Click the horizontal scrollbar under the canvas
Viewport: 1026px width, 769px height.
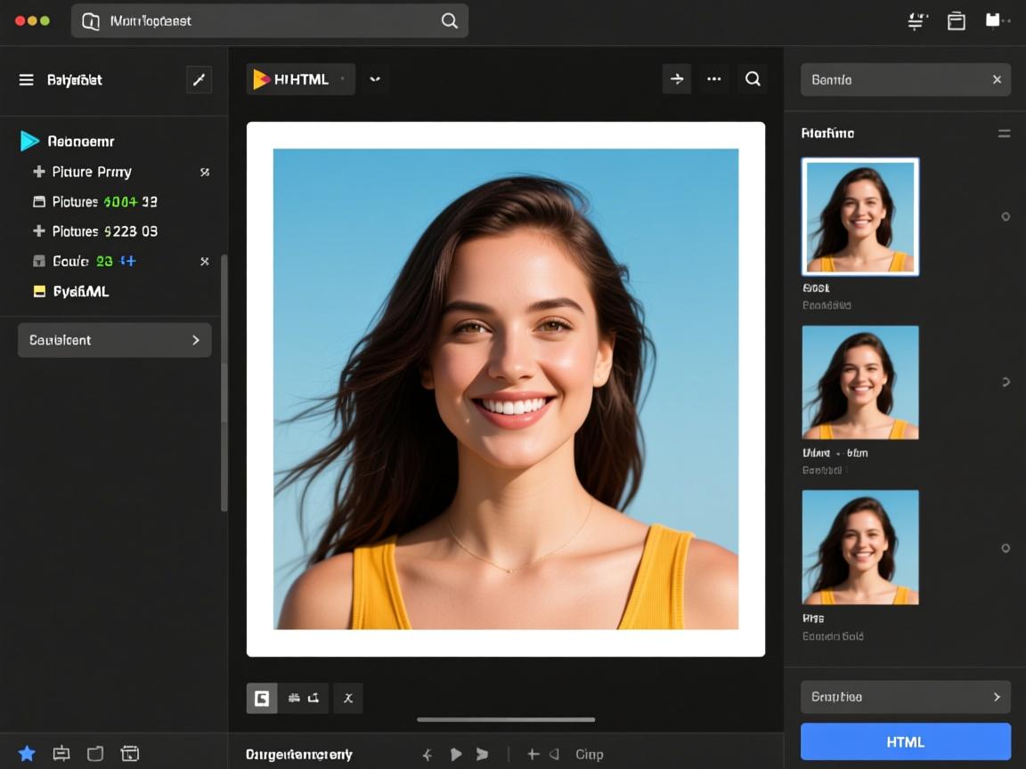(x=505, y=719)
